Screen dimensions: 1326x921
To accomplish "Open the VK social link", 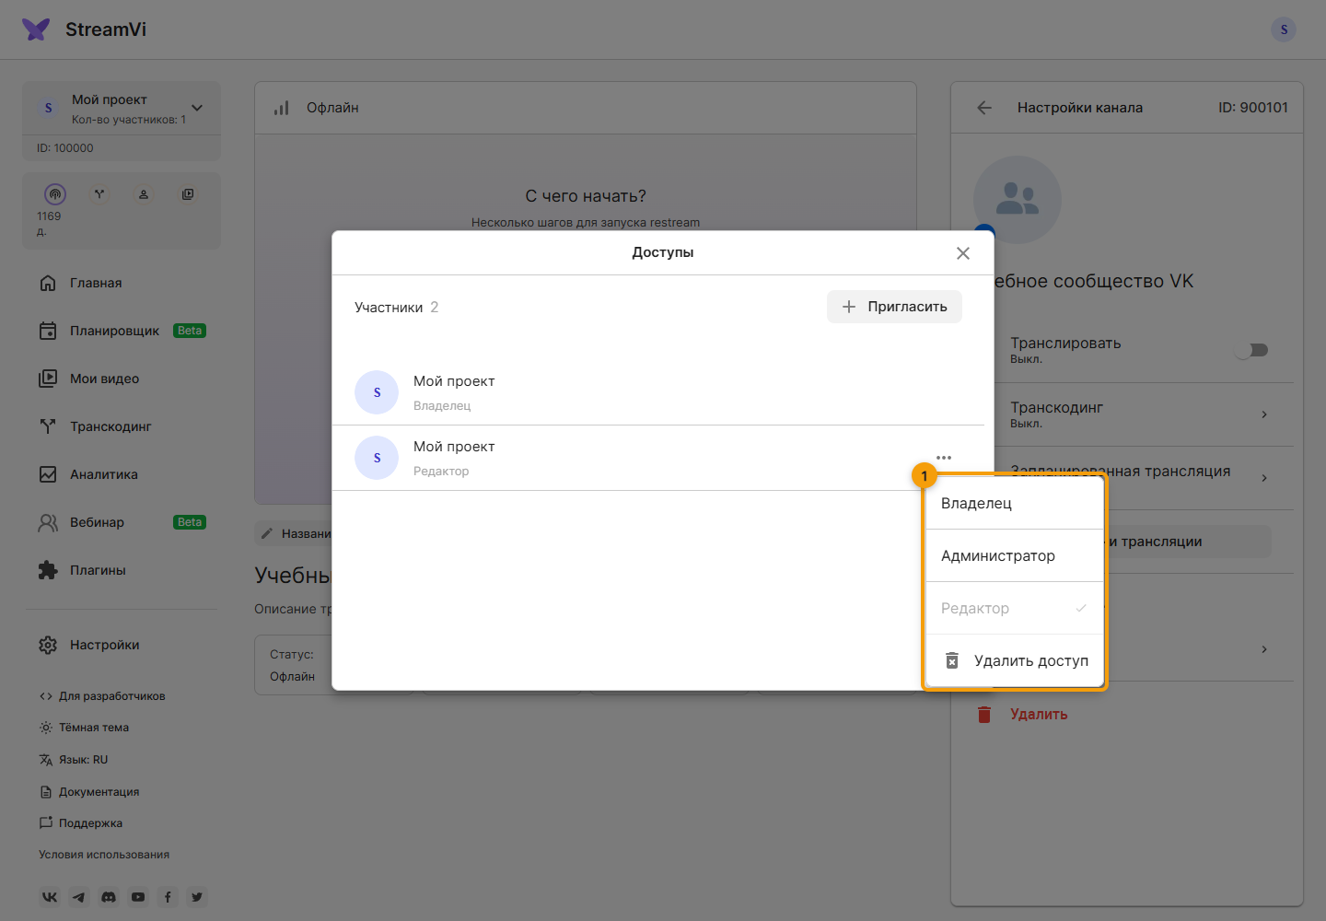I will click(50, 897).
